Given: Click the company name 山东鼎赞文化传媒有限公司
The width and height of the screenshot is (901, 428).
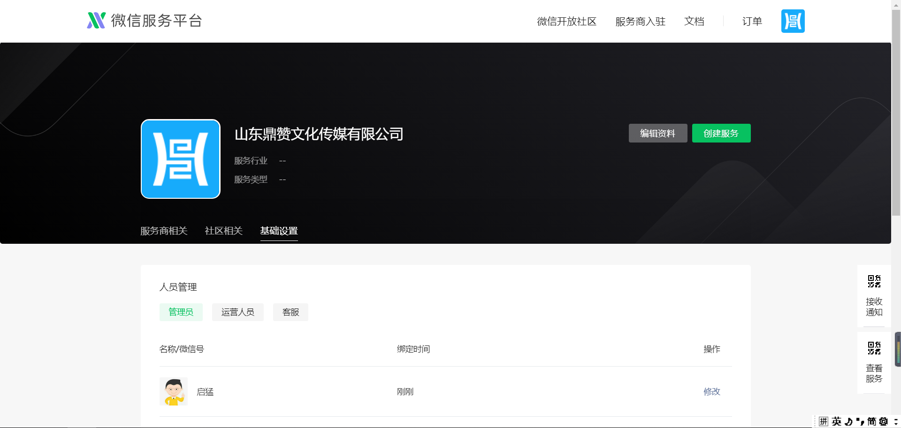Looking at the screenshot, I should pos(319,134).
